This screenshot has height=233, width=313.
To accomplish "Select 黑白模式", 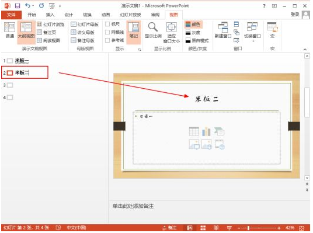I will 197,40.
